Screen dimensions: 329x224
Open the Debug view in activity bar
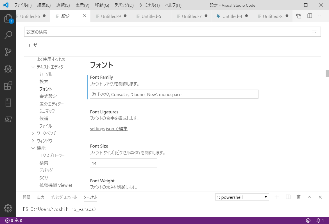(x=8, y=69)
